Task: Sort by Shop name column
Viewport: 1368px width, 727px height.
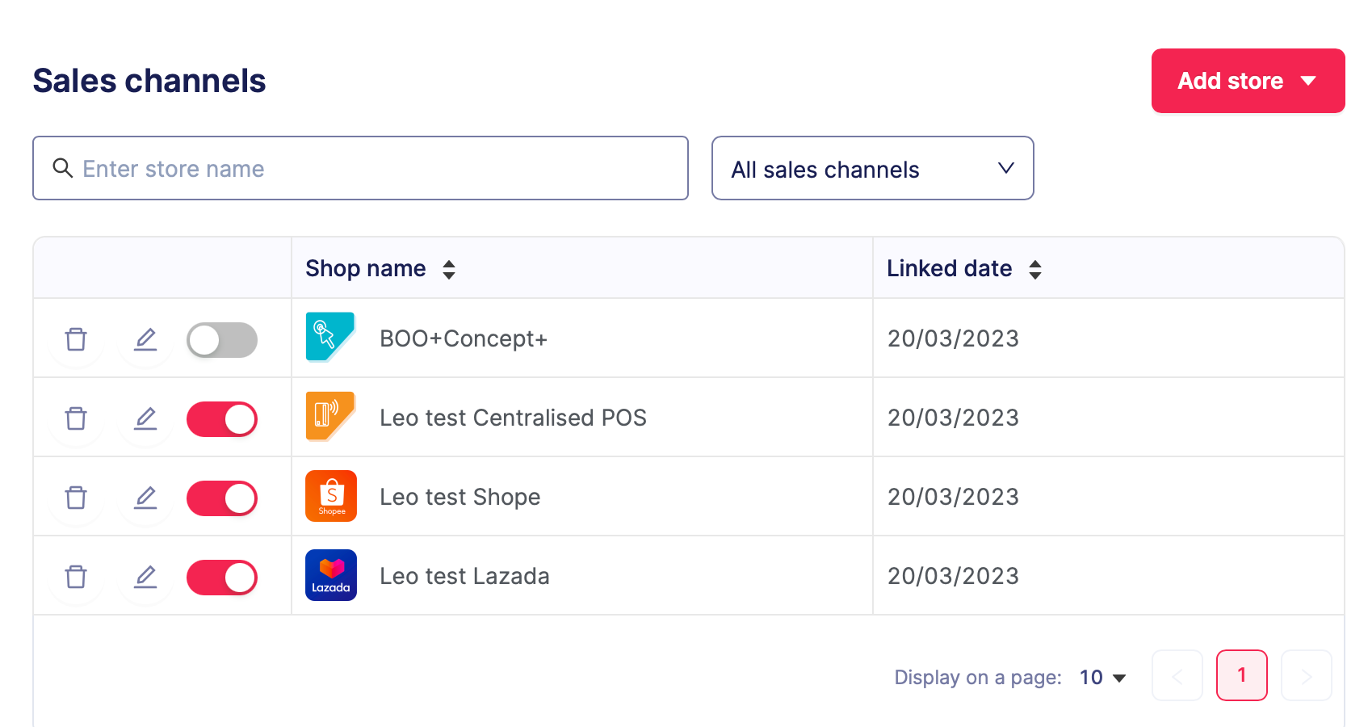Action: [x=449, y=269]
